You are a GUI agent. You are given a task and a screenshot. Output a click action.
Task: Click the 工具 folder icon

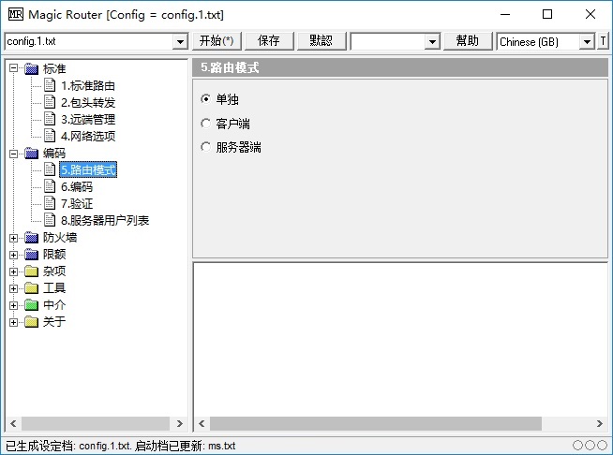coord(32,288)
